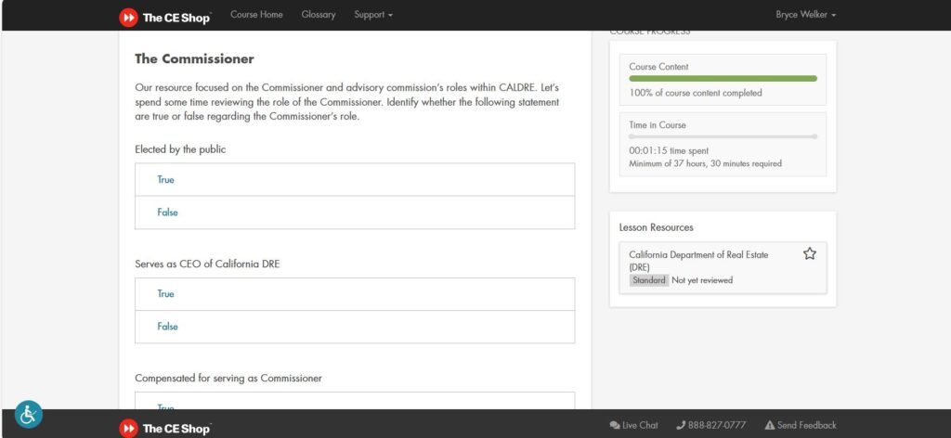
Task: Call 888-827-0777 support number link
Action: click(716, 425)
